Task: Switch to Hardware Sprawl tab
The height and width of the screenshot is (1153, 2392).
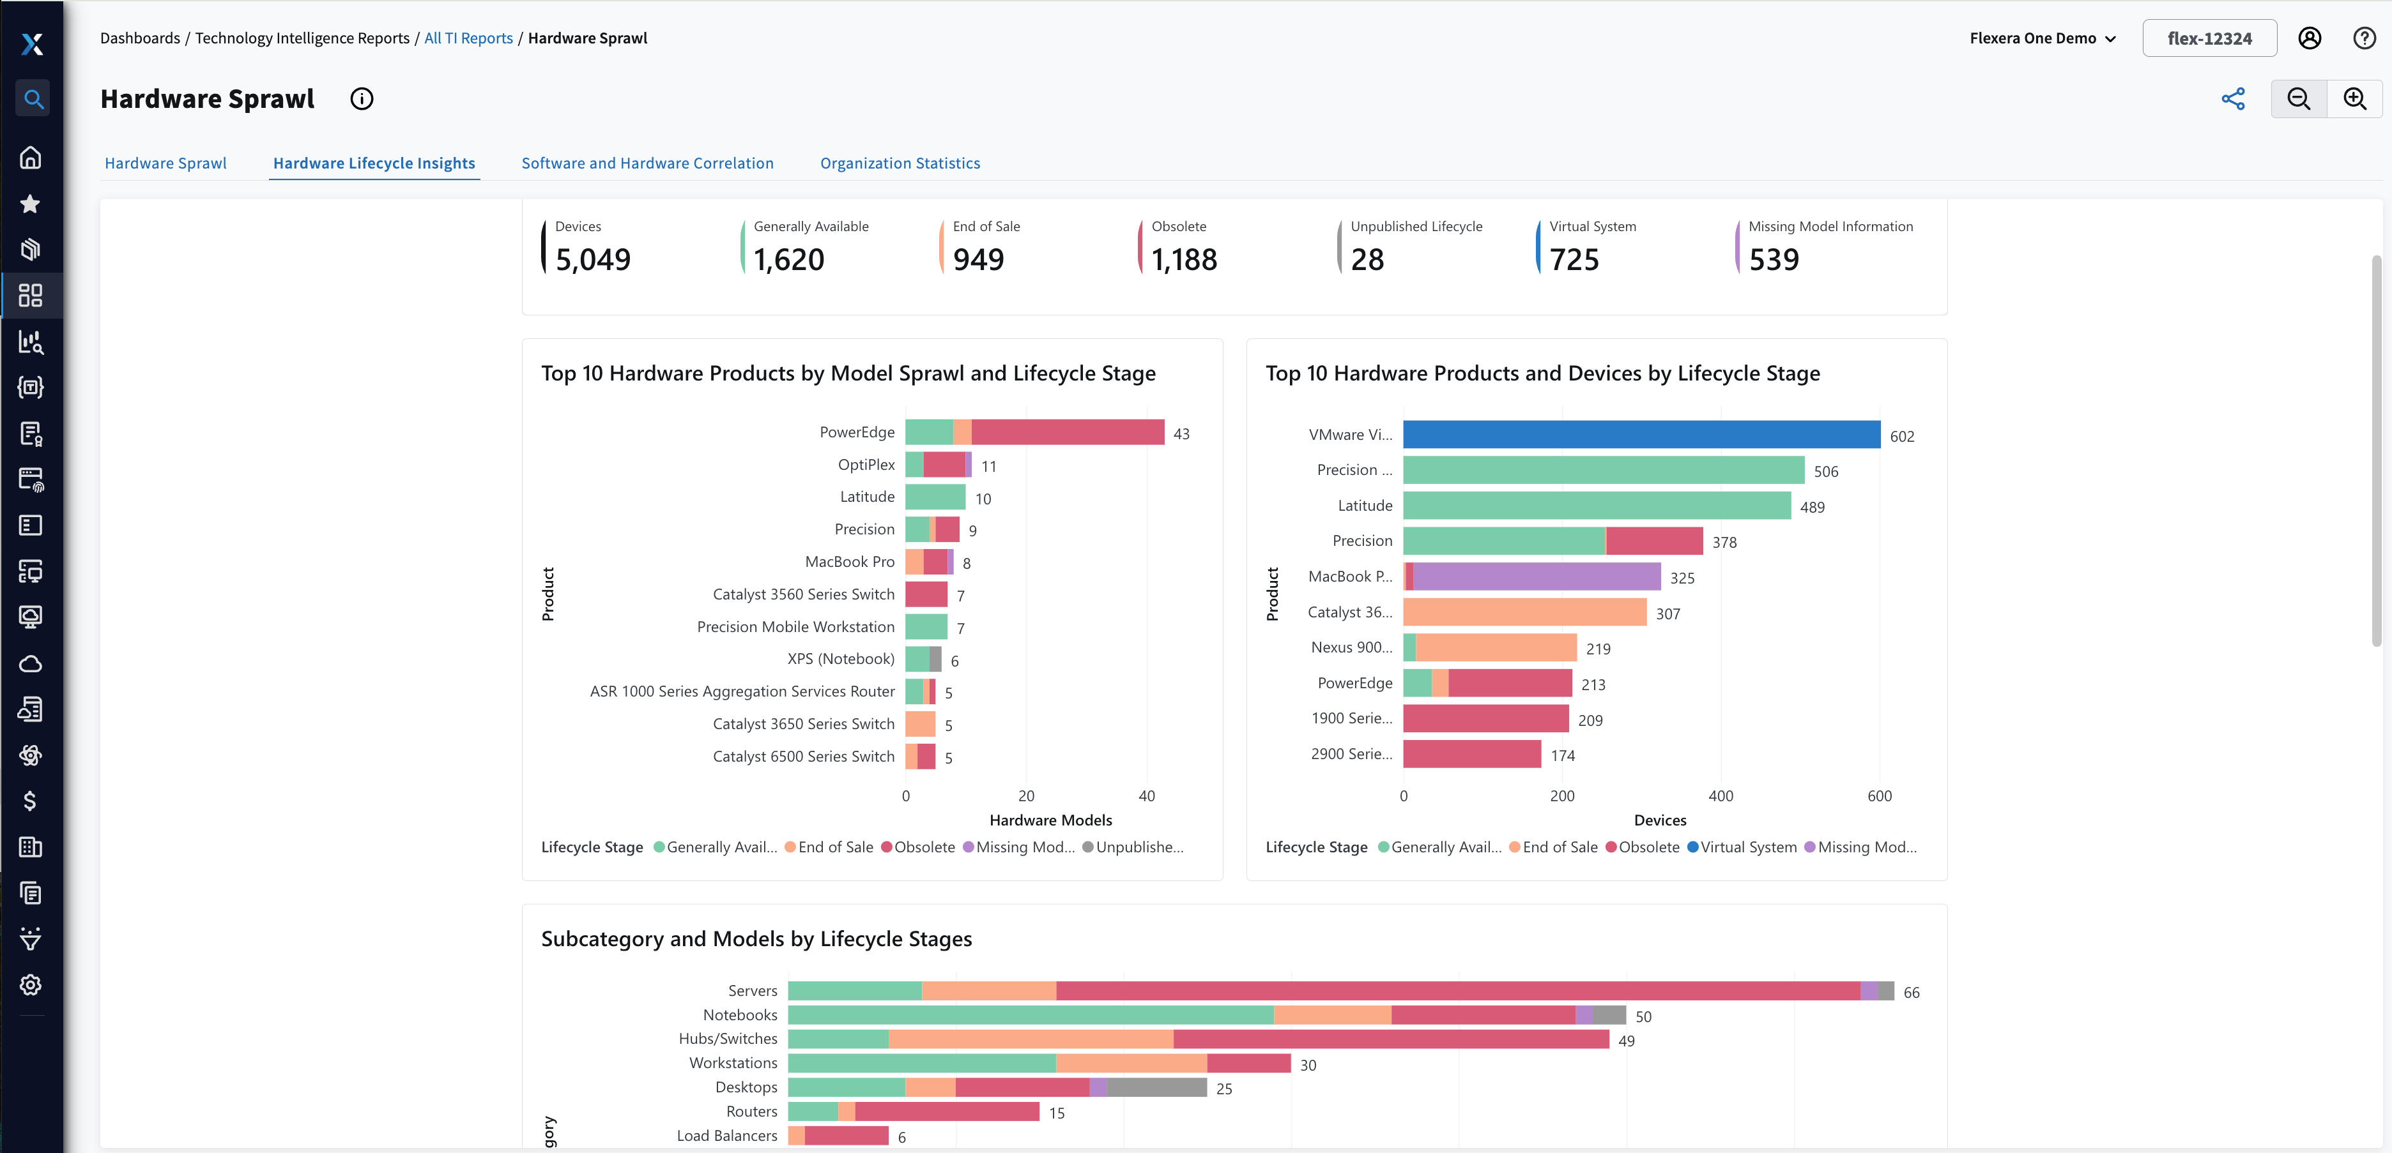Action: pos(165,163)
